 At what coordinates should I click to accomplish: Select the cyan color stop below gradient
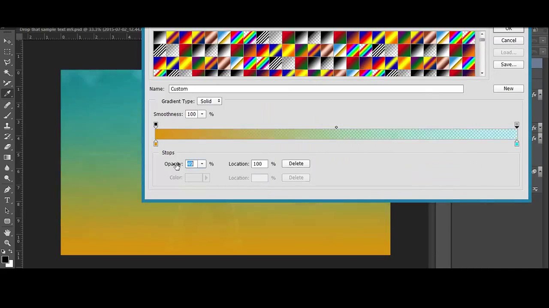point(517,144)
